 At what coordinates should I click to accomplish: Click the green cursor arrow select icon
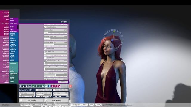40,86
